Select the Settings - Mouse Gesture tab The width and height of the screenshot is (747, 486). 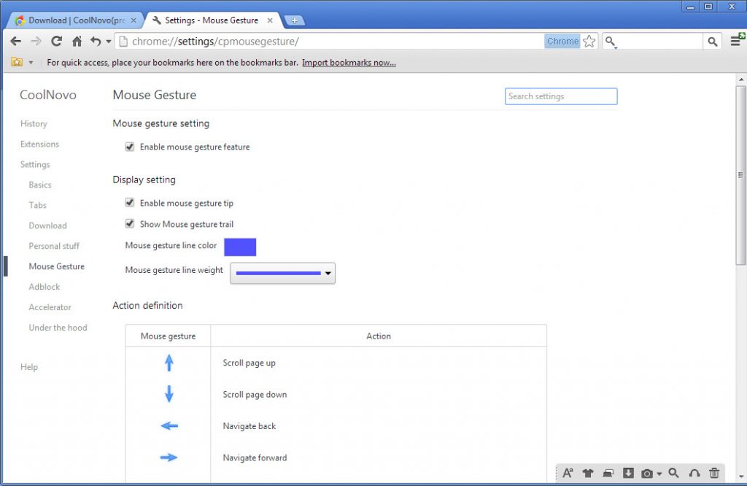pos(211,20)
